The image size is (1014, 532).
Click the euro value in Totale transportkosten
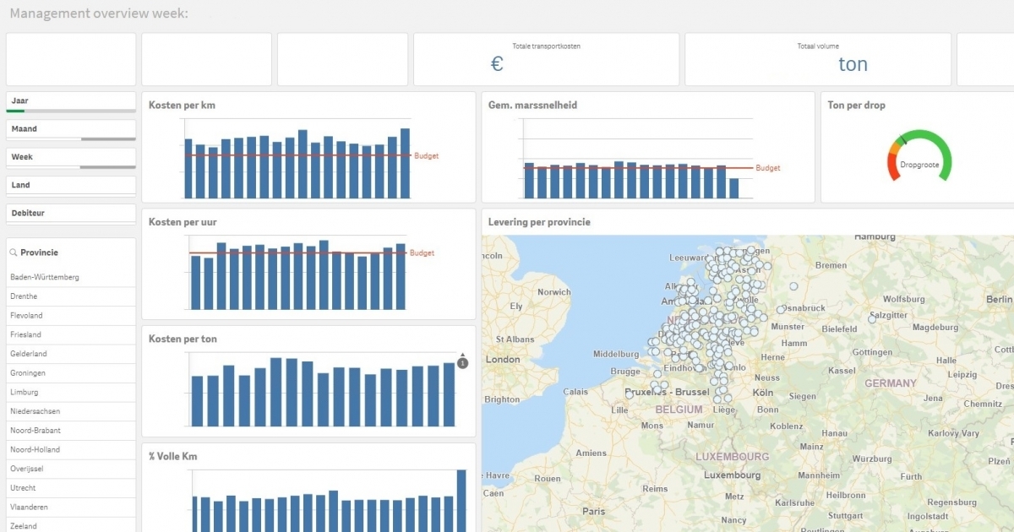coord(497,64)
